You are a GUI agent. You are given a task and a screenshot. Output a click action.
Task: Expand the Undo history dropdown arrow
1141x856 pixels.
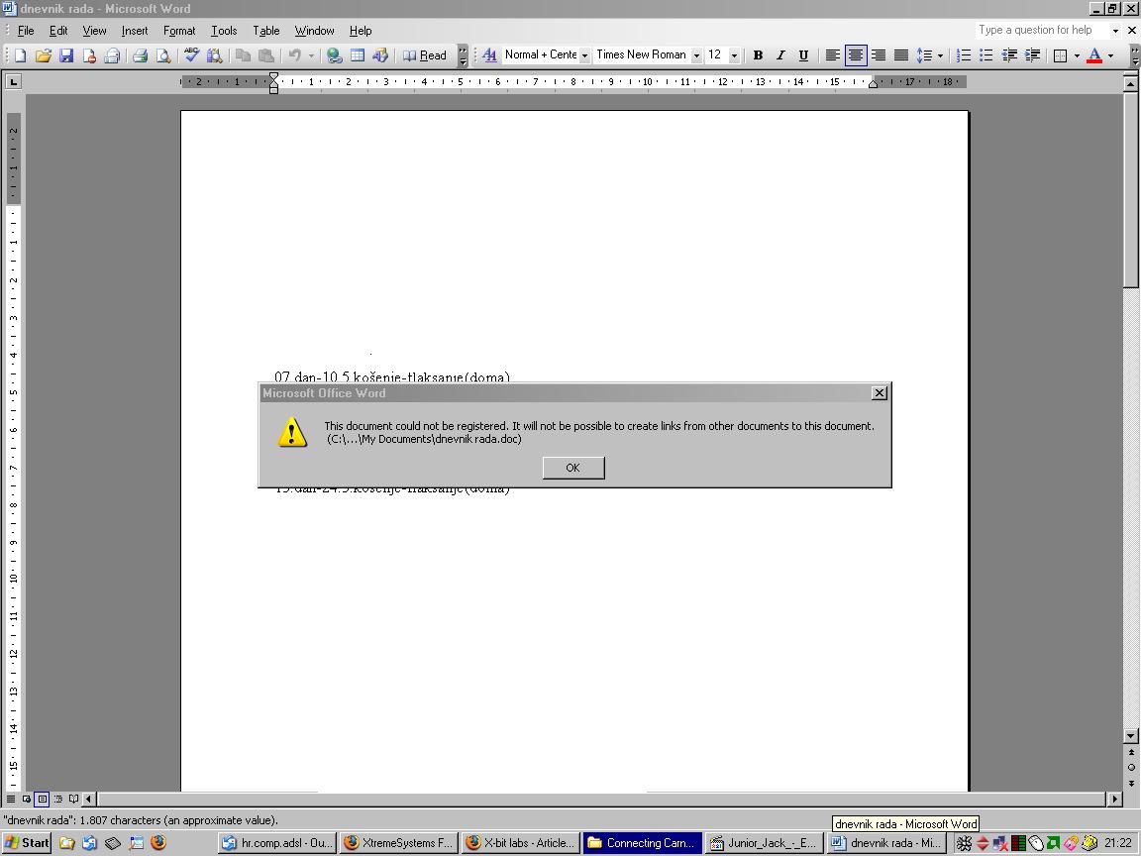pos(311,55)
